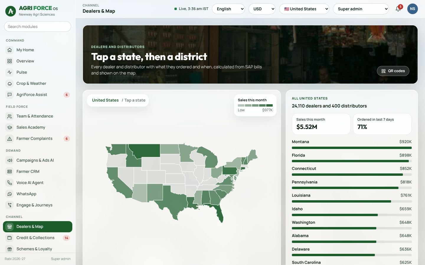Click United States breadcrumb link
This screenshot has width=425, height=265.
click(x=105, y=100)
